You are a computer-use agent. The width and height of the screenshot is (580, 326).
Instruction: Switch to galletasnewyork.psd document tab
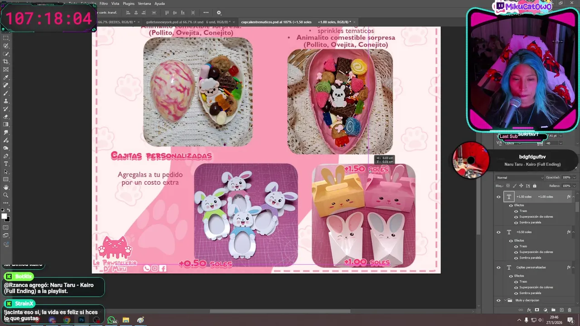click(188, 22)
